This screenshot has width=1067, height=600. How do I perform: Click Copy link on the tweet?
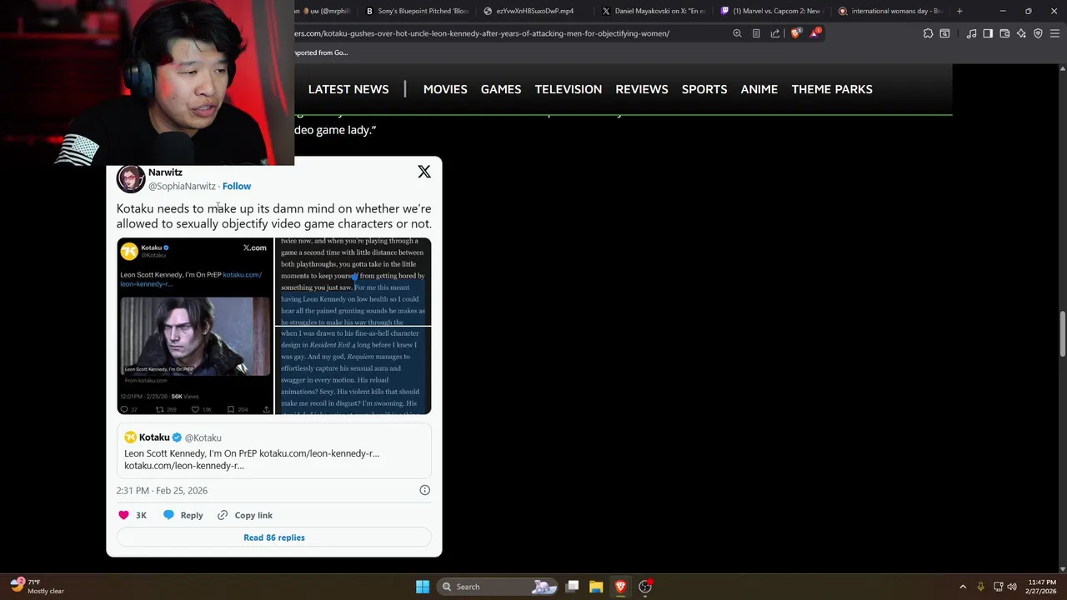click(245, 515)
